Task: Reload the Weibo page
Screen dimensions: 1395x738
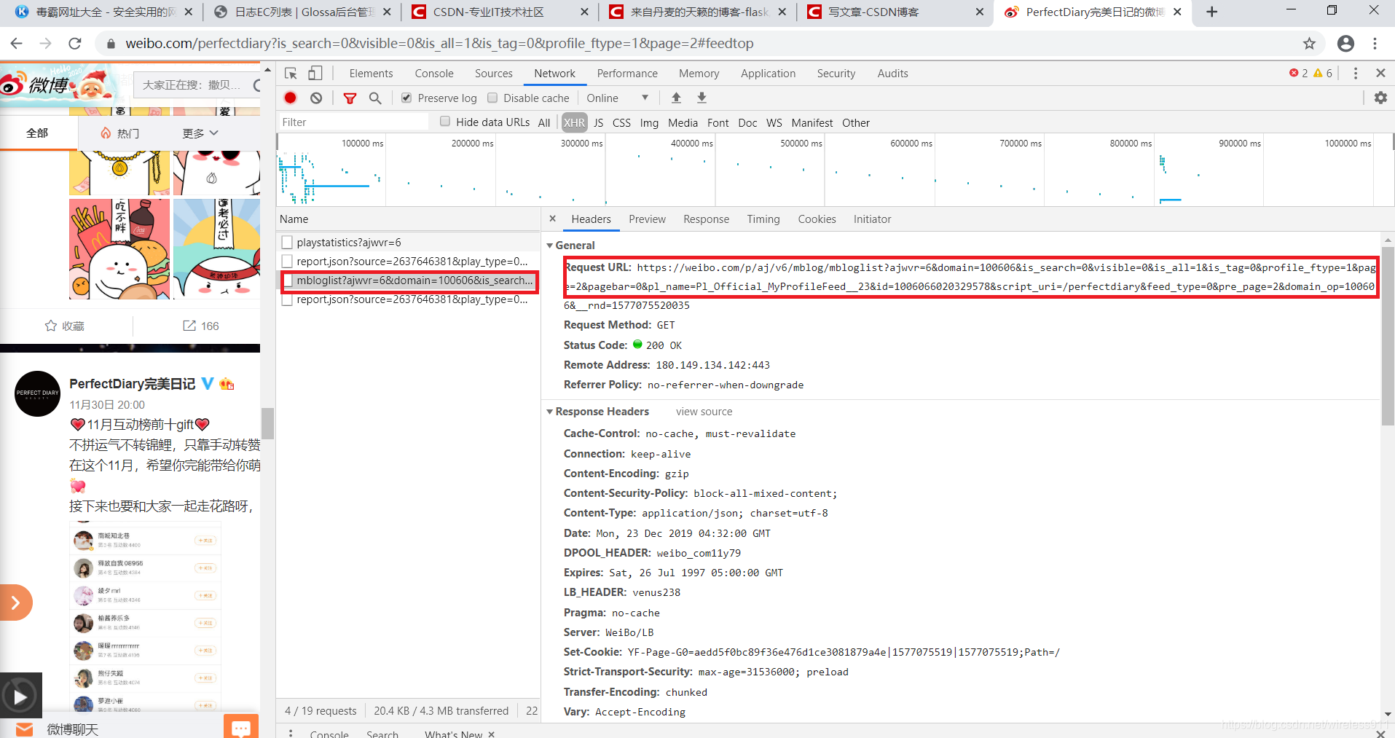Action: (x=74, y=44)
